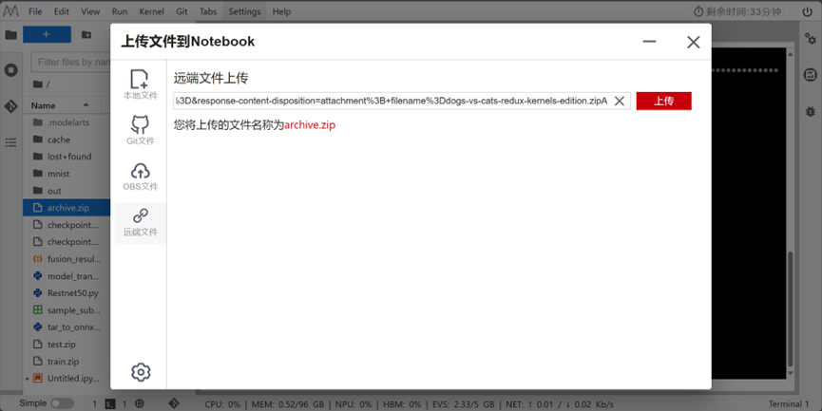This screenshot has height=411, width=822.
Task: Select model_tran... Python file
Action: click(x=67, y=276)
